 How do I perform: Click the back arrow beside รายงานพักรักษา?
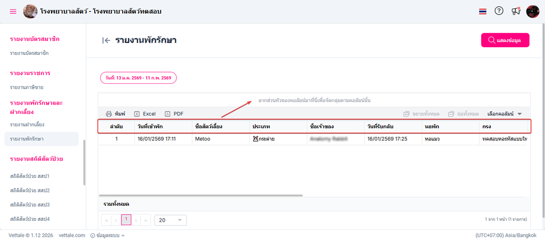click(x=106, y=40)
